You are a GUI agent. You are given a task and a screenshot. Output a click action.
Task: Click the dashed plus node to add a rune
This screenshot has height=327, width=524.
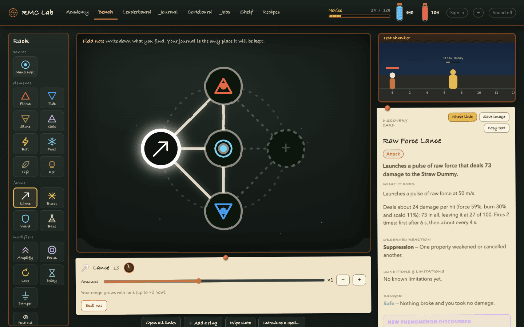pyautogui.click(x=286, y=148)
